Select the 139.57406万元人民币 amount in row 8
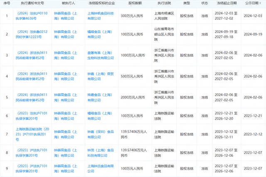Screen dimensions: 266x177 click(x=134, y=153)
